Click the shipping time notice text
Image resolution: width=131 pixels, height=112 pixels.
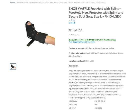(91, 48)
